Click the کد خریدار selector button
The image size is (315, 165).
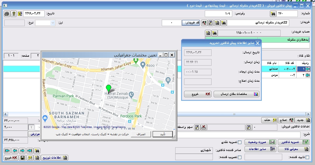[x=191, y=23]
